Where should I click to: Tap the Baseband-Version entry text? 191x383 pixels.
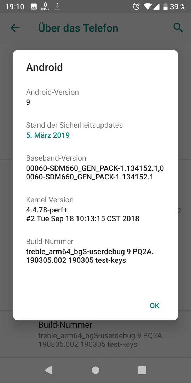[95, 168]
